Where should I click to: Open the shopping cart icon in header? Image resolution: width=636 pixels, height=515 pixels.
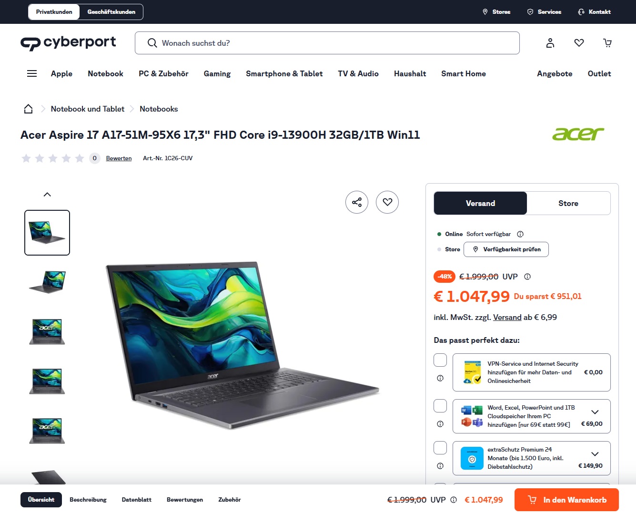607,43
